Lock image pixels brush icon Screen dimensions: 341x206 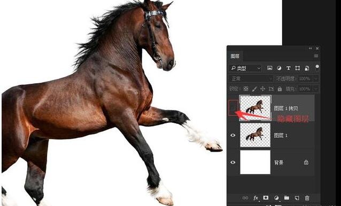tap(254, 89)
